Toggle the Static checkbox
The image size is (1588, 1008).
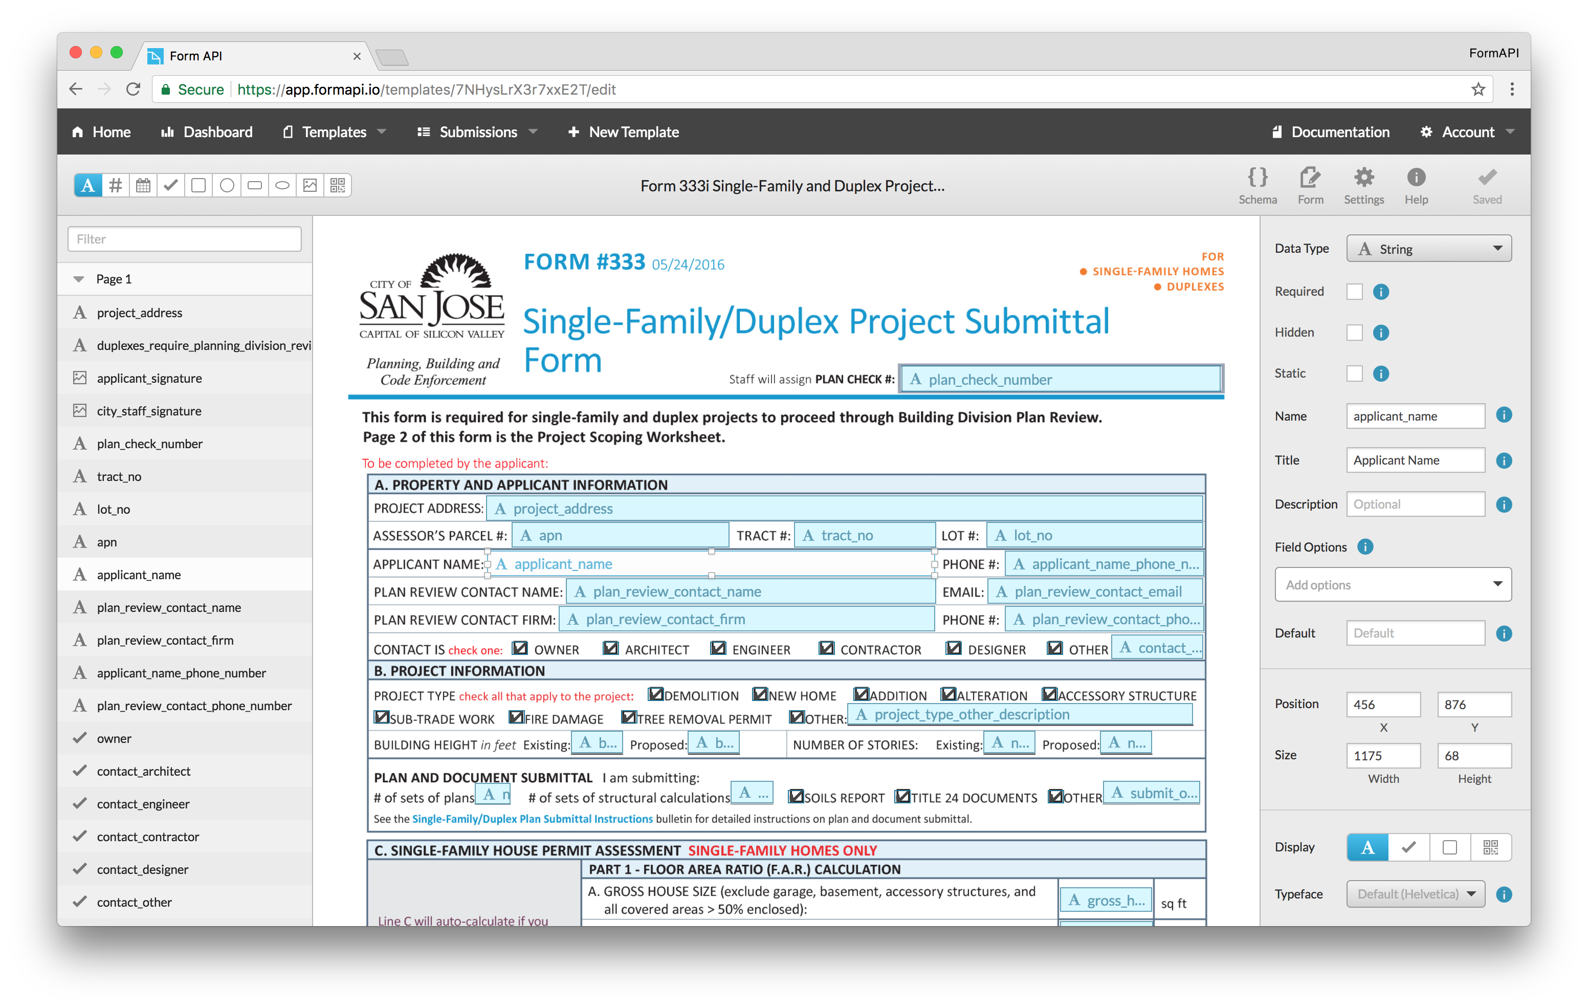pyautogui.click(x=1355, y=374)
